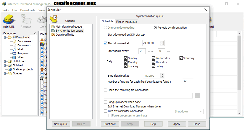The height and width of the screenshot is (130, 244).
Task: Close the Scheduler dialog window
Action: [206, 10]
